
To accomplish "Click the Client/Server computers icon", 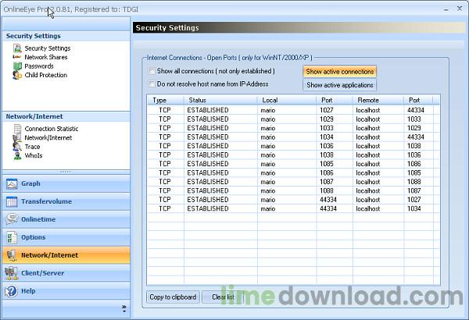I will 12,273.
